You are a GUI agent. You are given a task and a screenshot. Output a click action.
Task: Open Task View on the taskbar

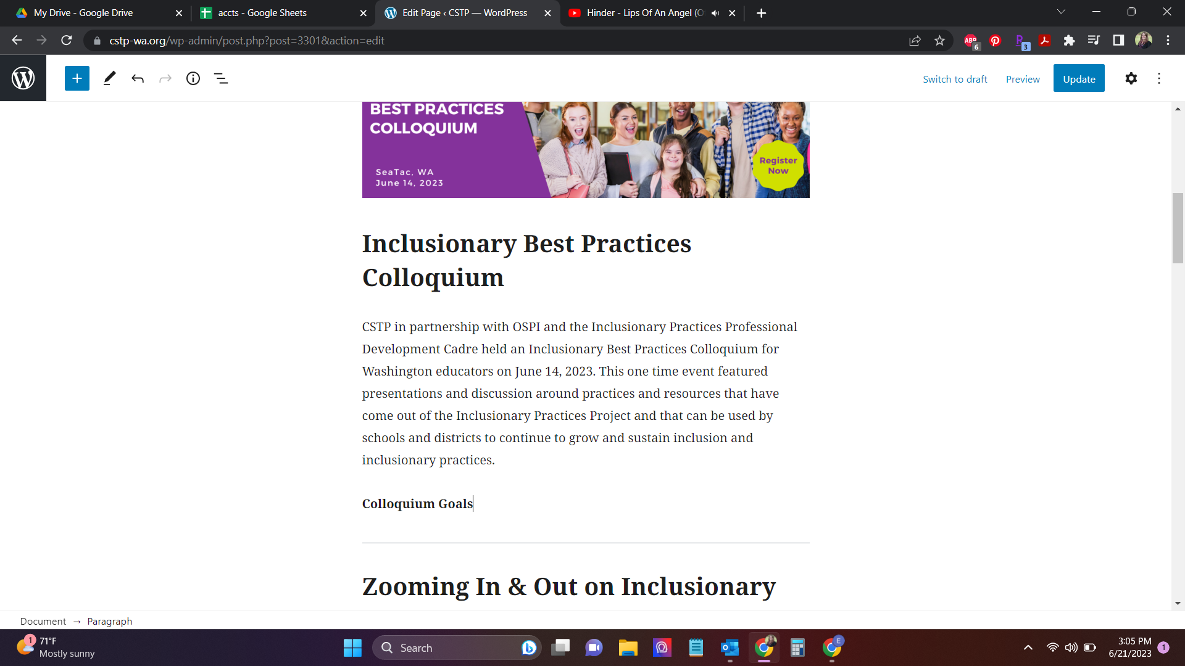[560, 647]
